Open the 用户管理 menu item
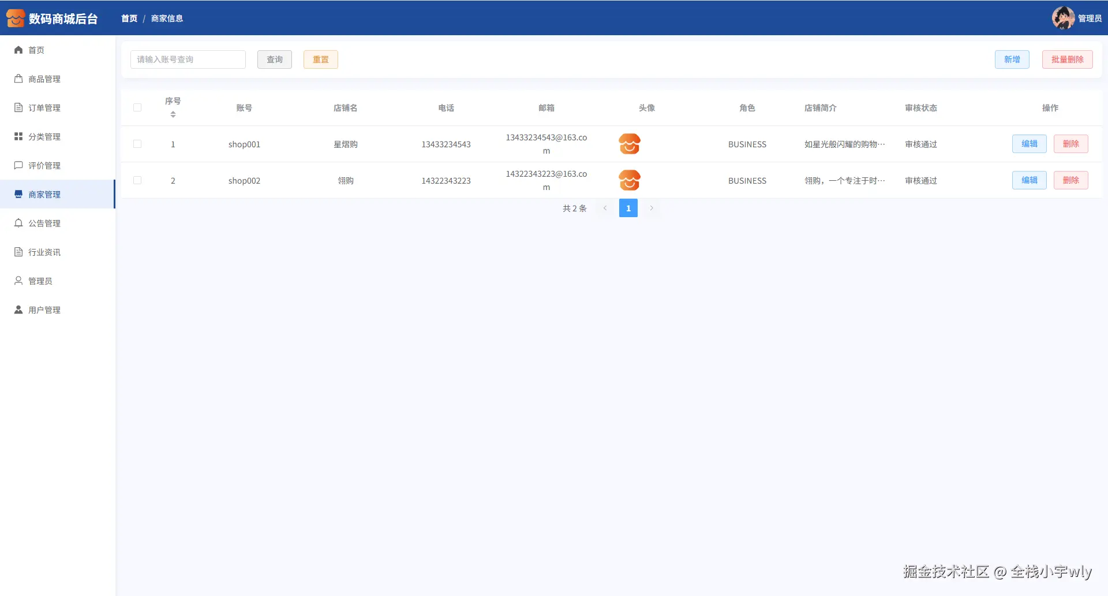Image resolution: width=1108 pixels, height=596 pixels. pyautogui.click(x=58, y=310)
